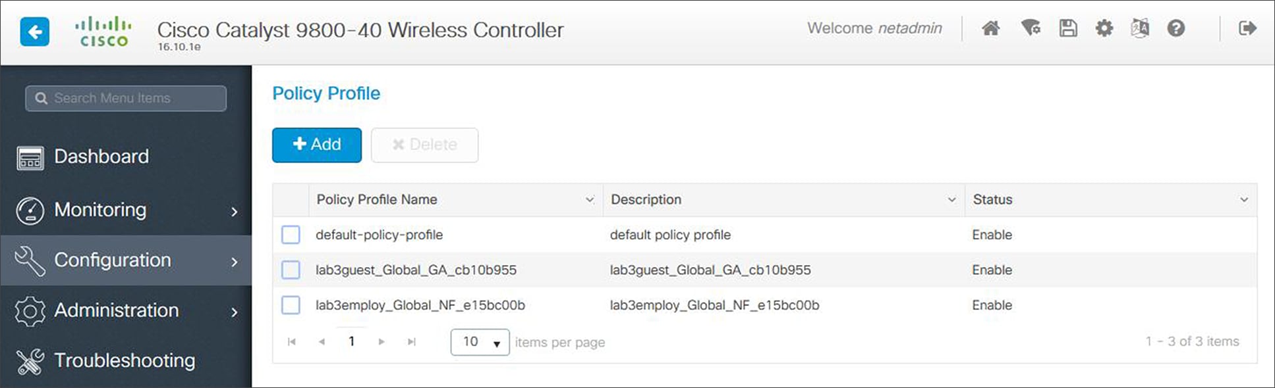Click the blue back arrow icon
Viewport: 1275px width, 388px height.
pos(35,32)
